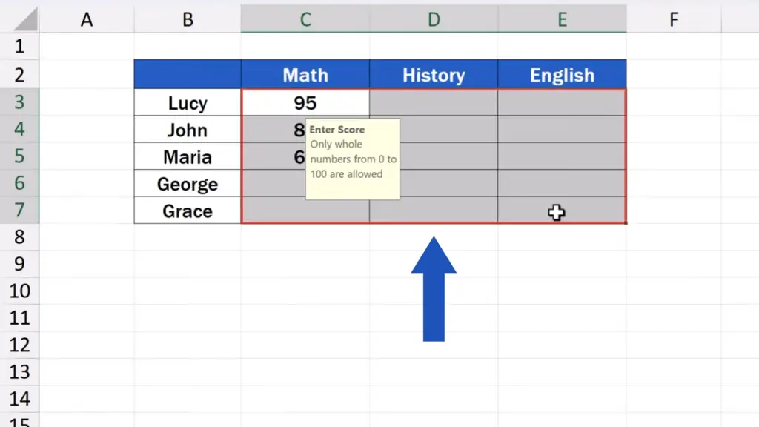Select the column E header
The image size is (759, 427).
pyautogui.click(x=562, y=20)
